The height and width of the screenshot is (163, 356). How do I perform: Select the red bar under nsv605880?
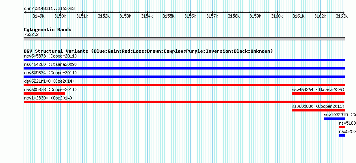[318, 110]
